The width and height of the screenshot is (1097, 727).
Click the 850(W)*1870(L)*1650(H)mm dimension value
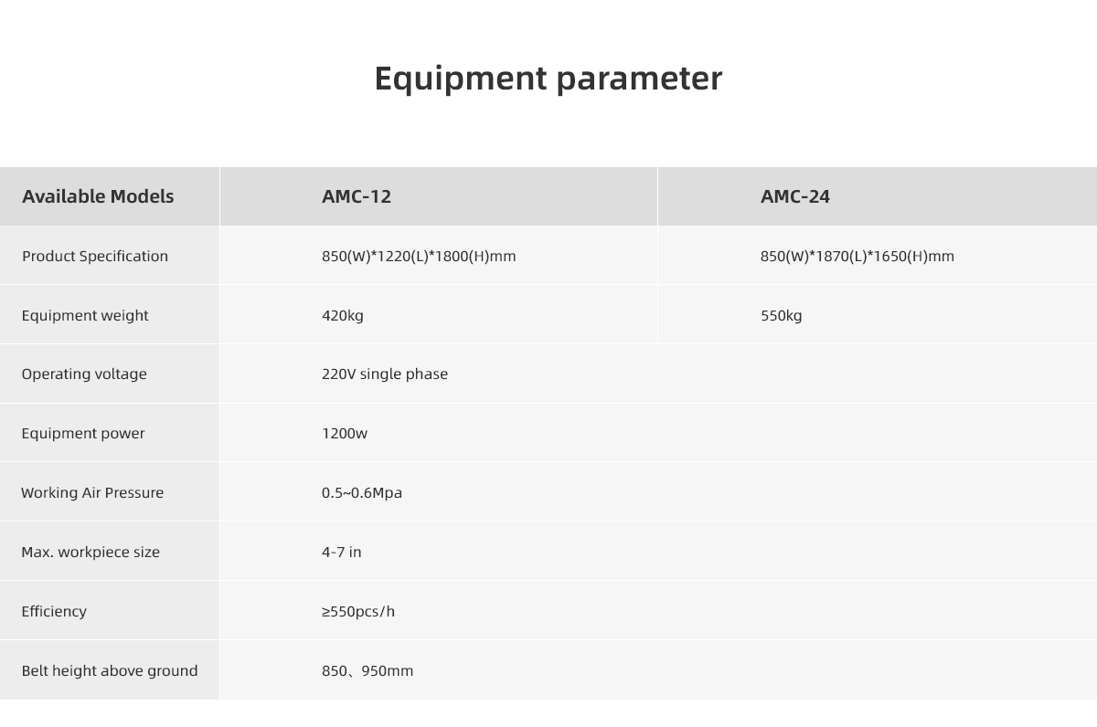coord(857,256)
